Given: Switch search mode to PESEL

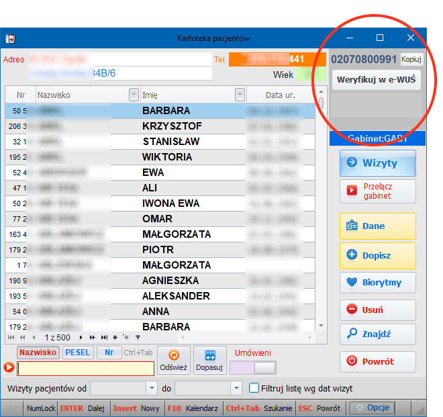Looking at the screenshot, I should pos(78,353).
